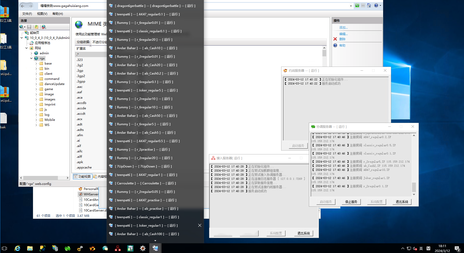Open the address bar dropdown arrow
Image resolution: width=464 pixels, height=253 pixels.
351,6
